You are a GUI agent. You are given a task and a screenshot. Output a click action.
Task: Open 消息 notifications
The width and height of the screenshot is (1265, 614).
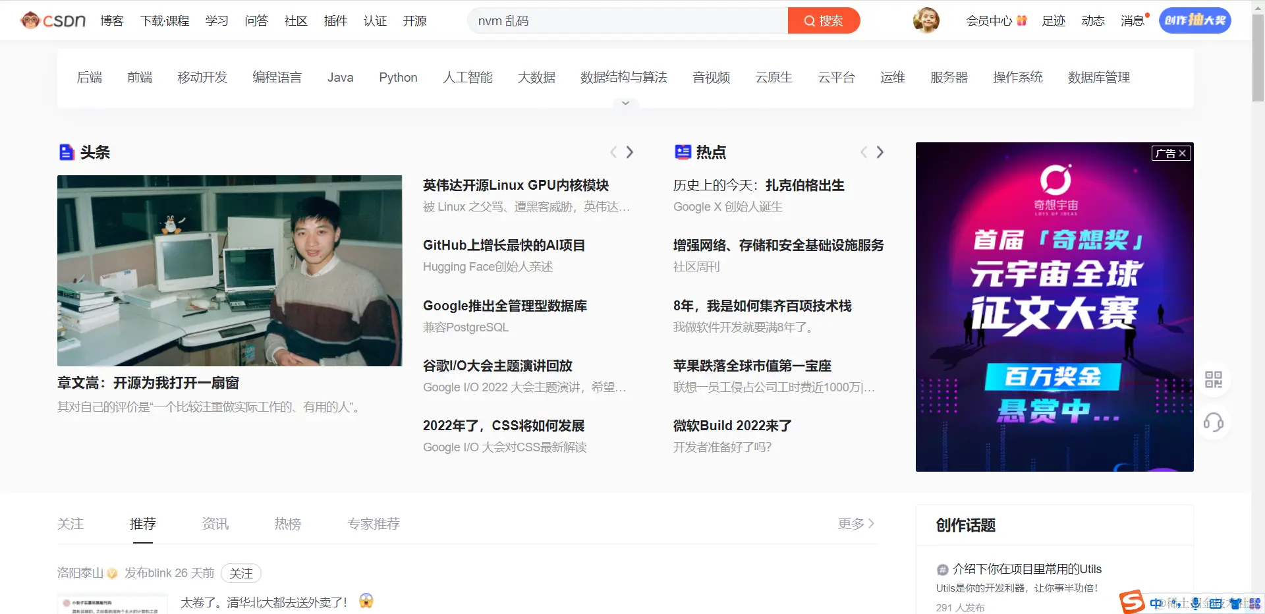point(1133,20)
